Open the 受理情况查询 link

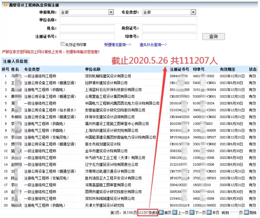tap(118, 45)
